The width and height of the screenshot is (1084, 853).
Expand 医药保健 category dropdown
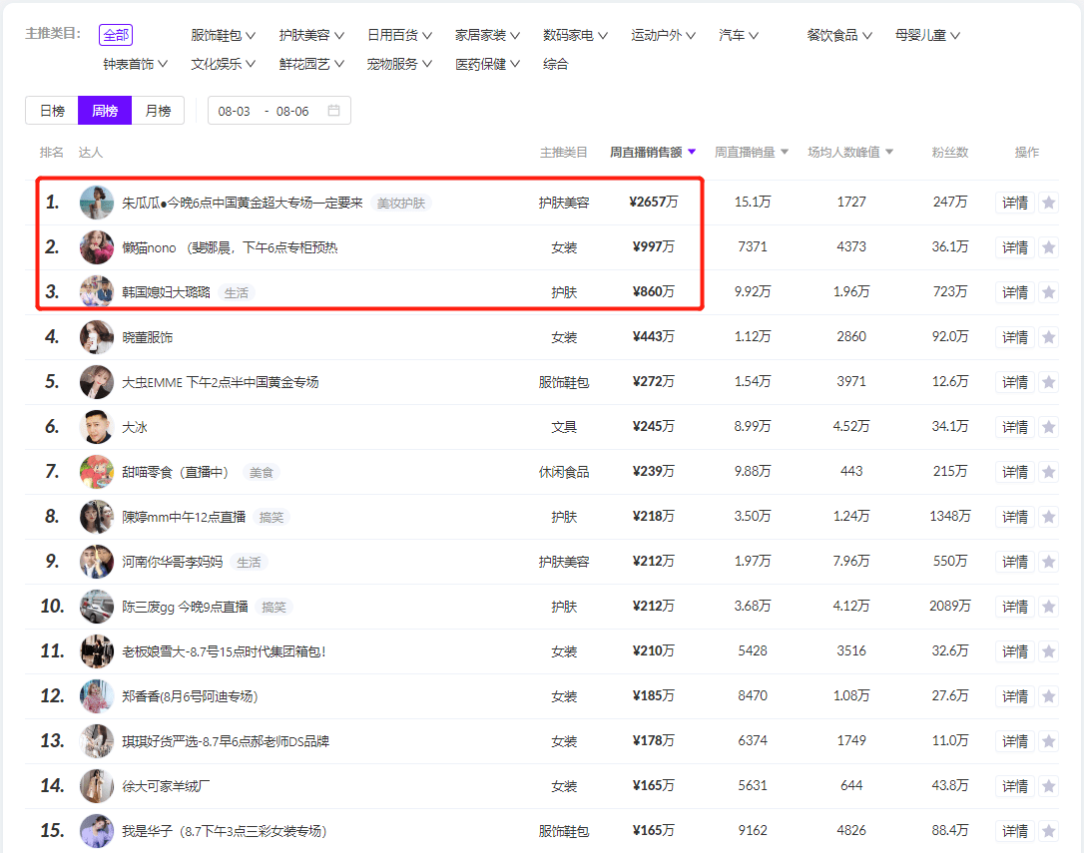(x=487, y=64)
